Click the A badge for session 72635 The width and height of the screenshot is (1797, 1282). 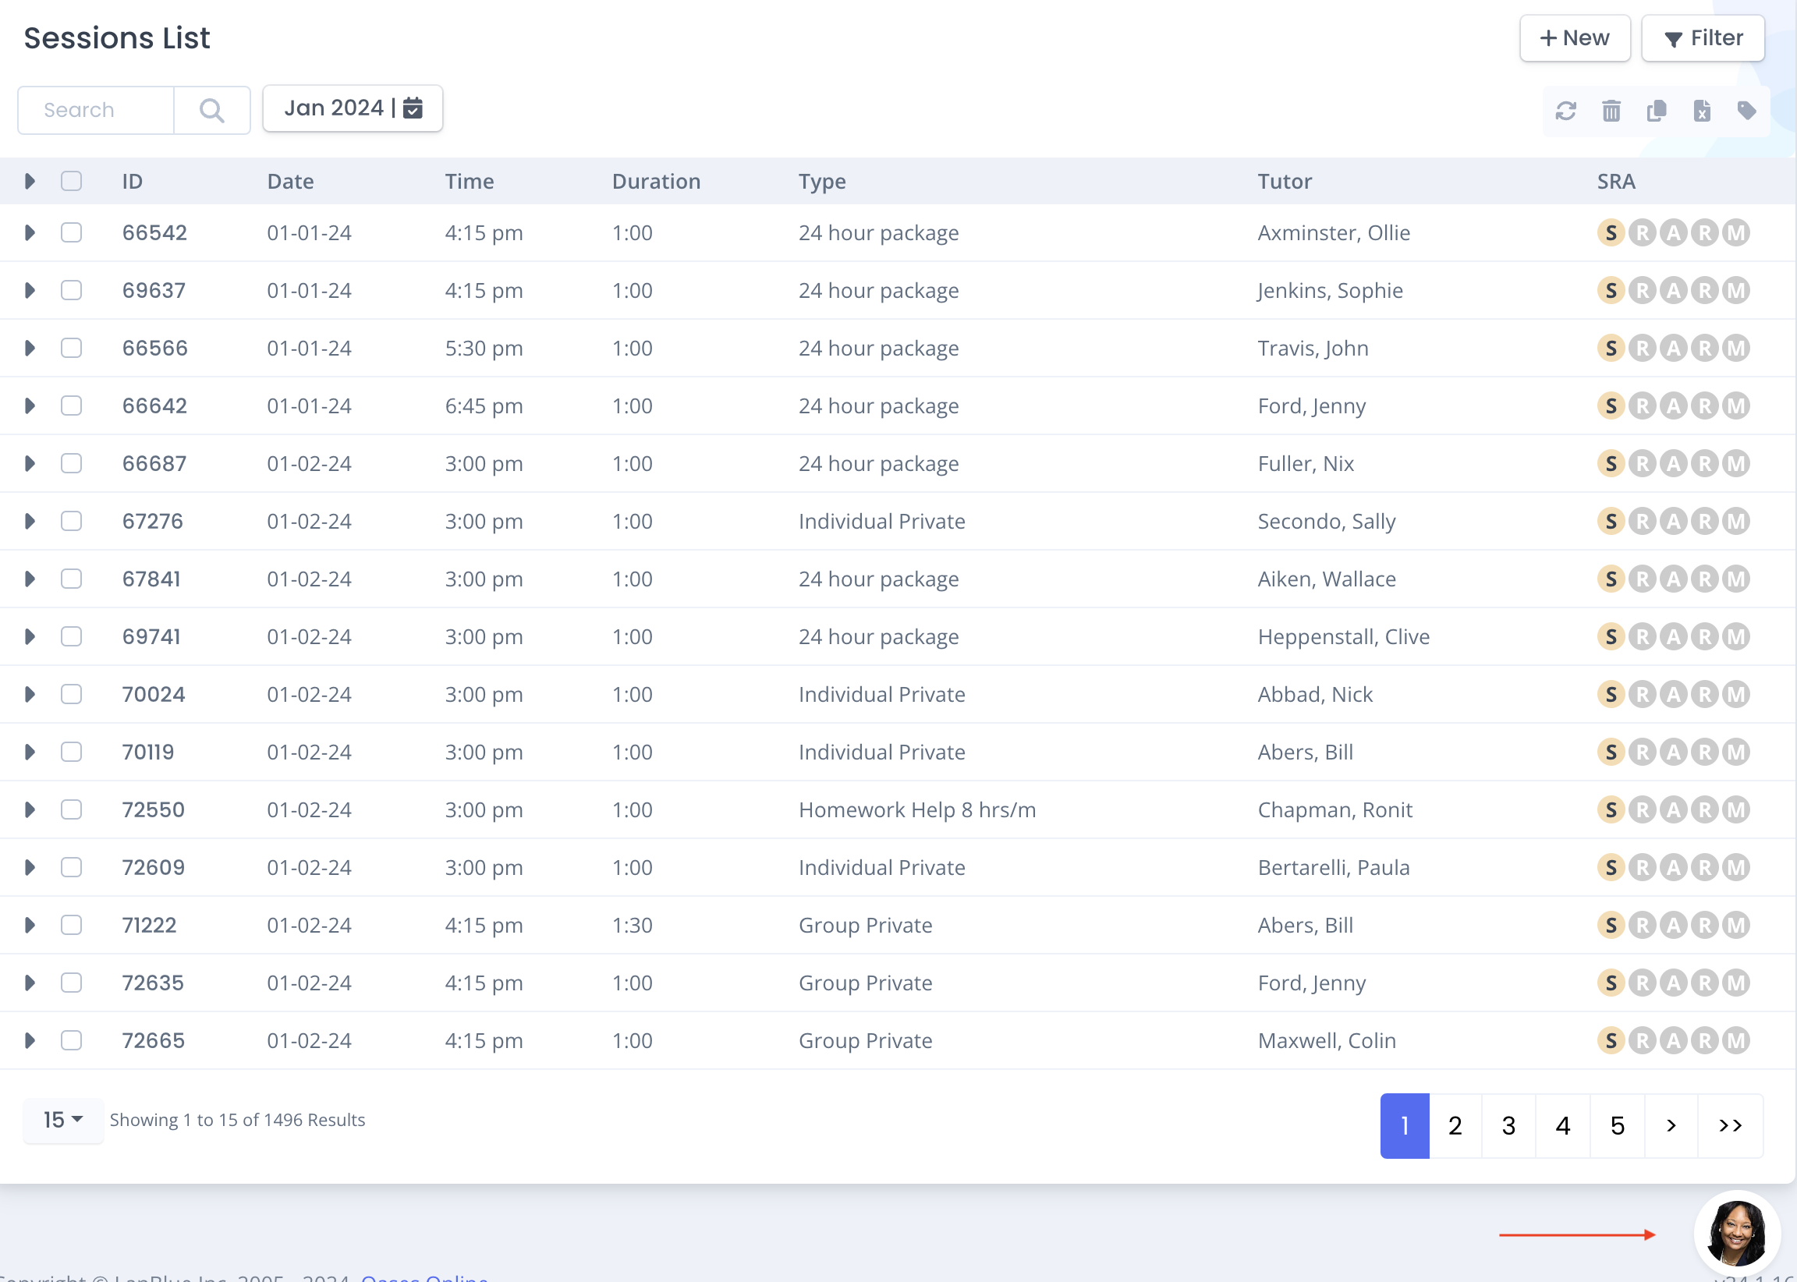(1673, 982)
